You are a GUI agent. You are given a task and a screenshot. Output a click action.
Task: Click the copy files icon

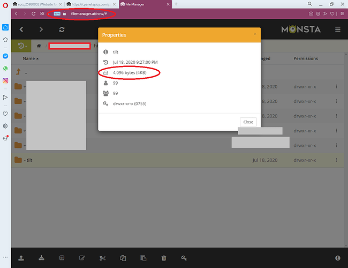123,258
